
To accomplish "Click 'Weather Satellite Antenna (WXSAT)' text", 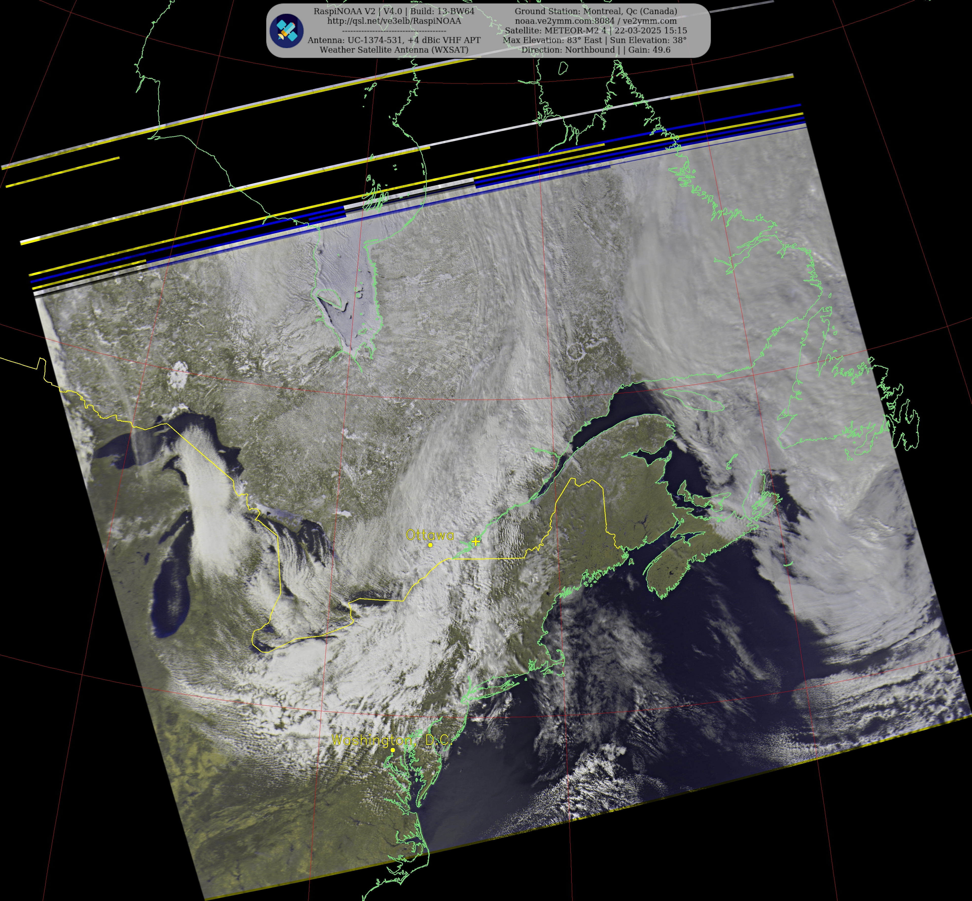I will point(394,50).
